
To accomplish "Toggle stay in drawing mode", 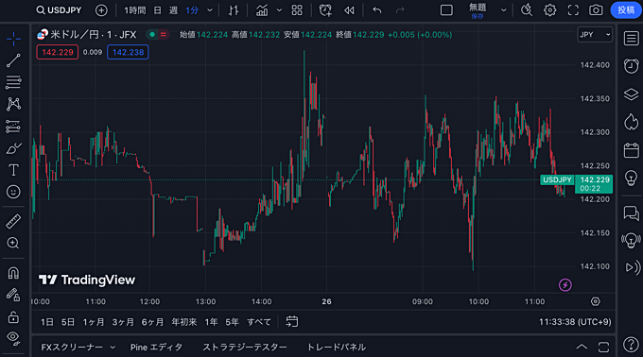I will (x=13, y=295).
